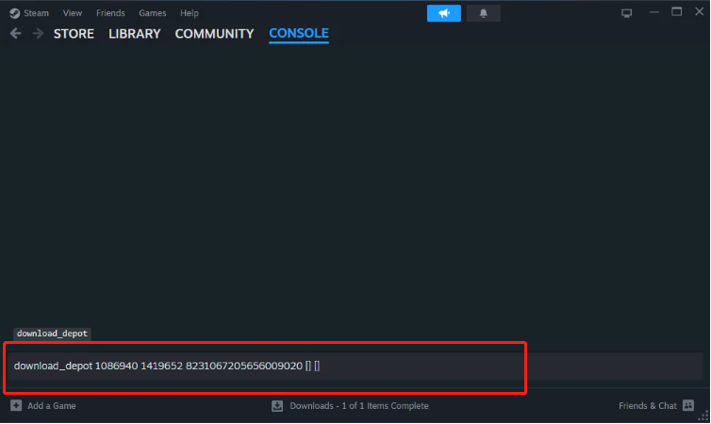This screenshot has height=424, width=711.
Task: Open Friends & Chat label
Action: (x=648, y=406)
